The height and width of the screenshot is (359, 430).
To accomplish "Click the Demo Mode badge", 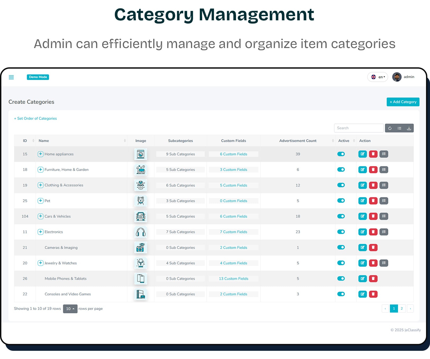I will click(x=38, y=77).
